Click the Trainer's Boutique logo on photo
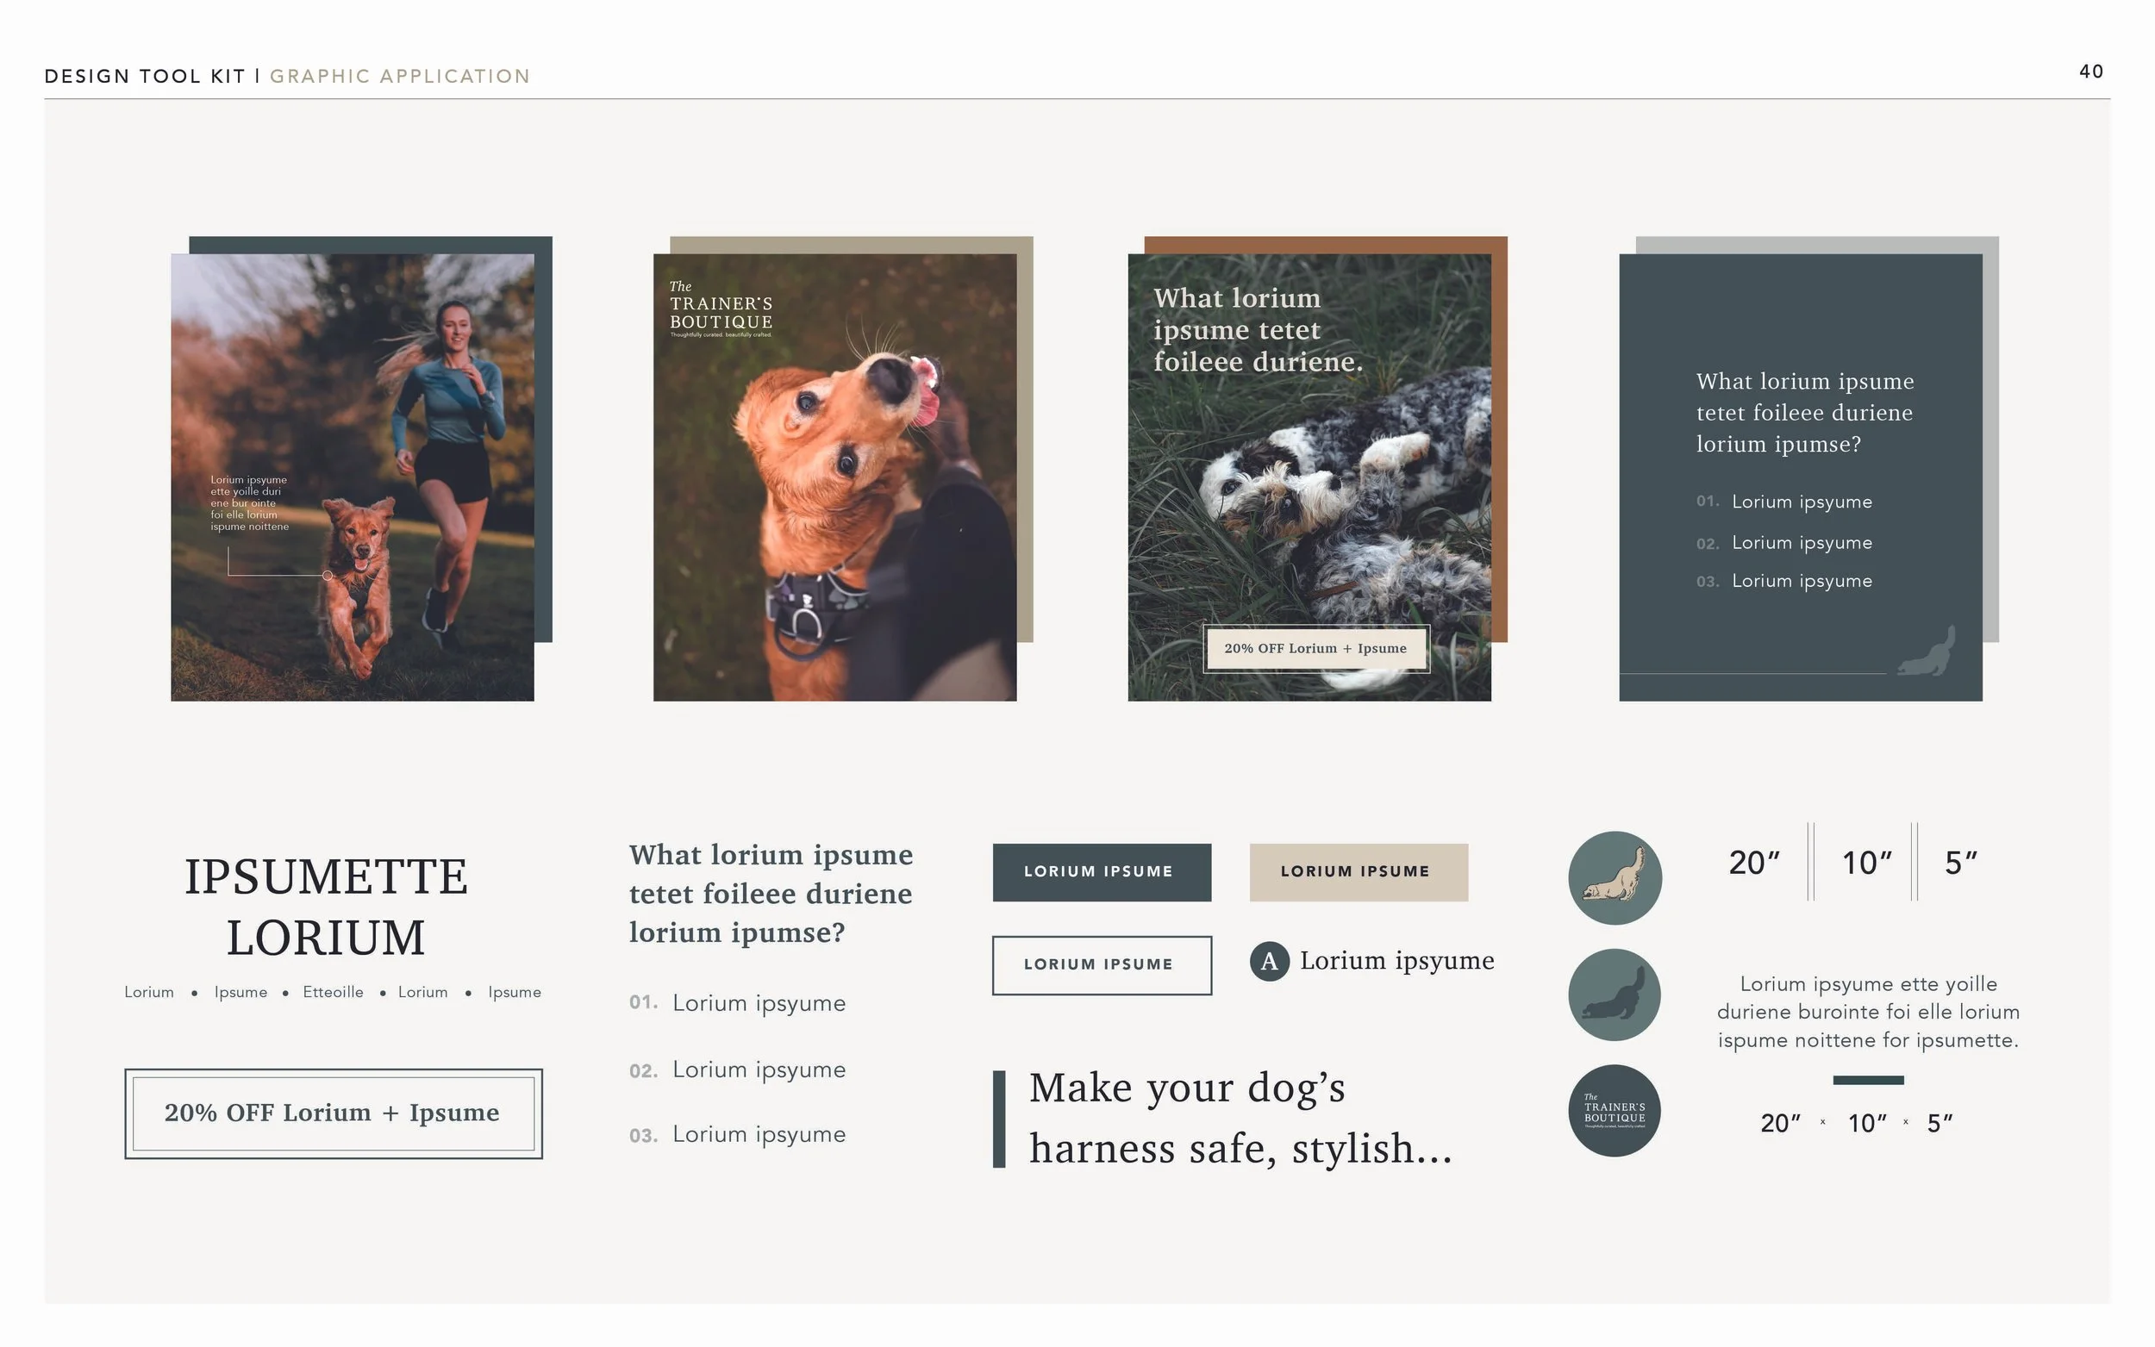The image size is (2155, 1347). click(x=721, y=310)
